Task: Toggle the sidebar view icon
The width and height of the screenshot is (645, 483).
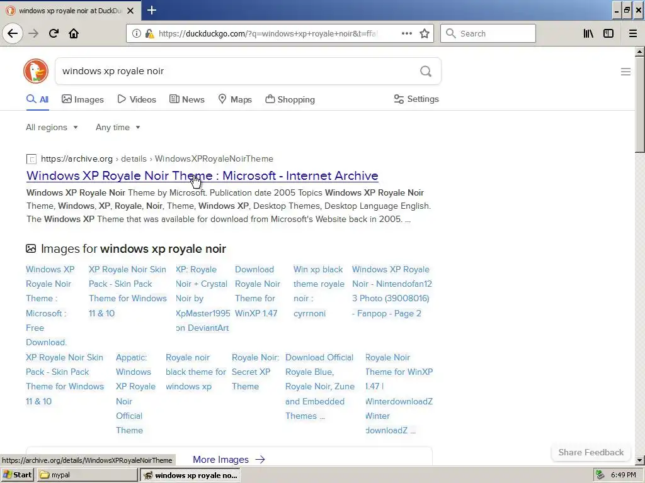Action: 608,33
